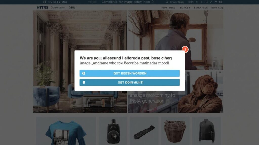Image resolution: width=259 pixels, height=145 pixels.
Task: Click the GOT BEESN WORDEN button
Action: (x=129, y=73)
